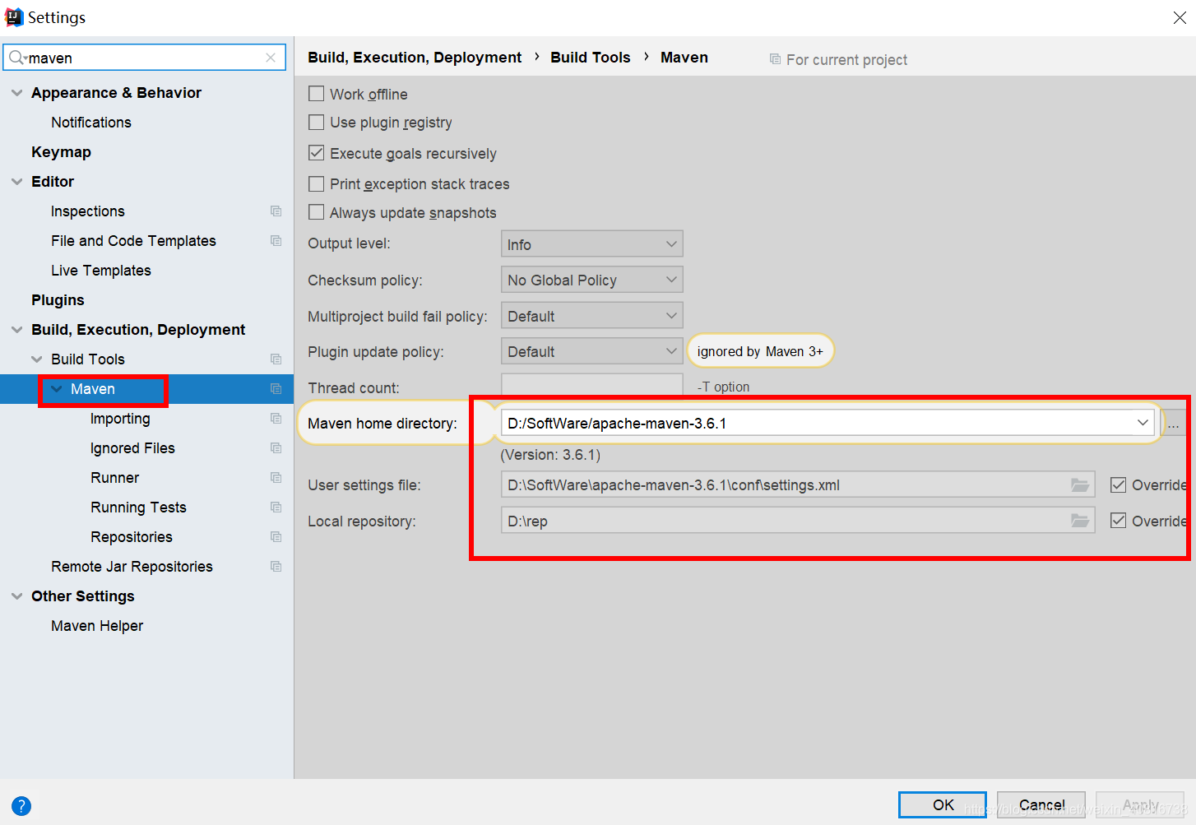Viewport: 1196px width, 825px height.
Task: Collapse Appearance & Behavior tree node
Action: [x=16, y=93]
